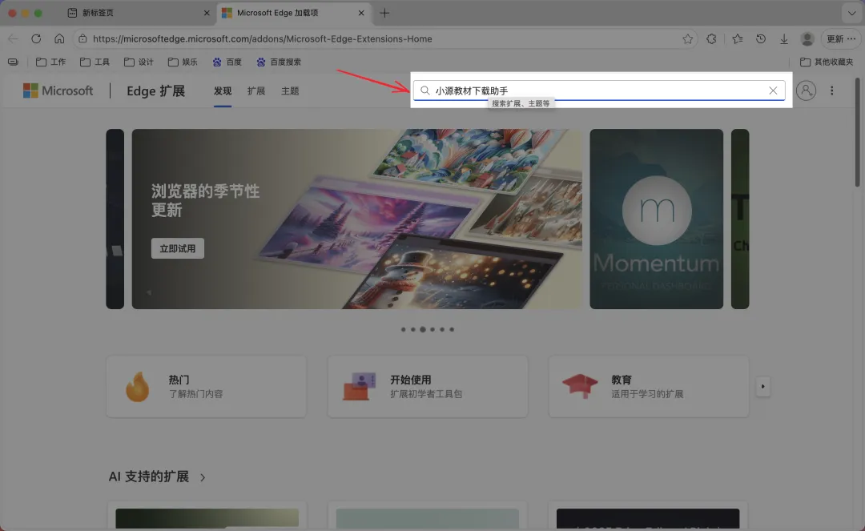
Task: Click the address bar URL
Action: tap(263, 38)
